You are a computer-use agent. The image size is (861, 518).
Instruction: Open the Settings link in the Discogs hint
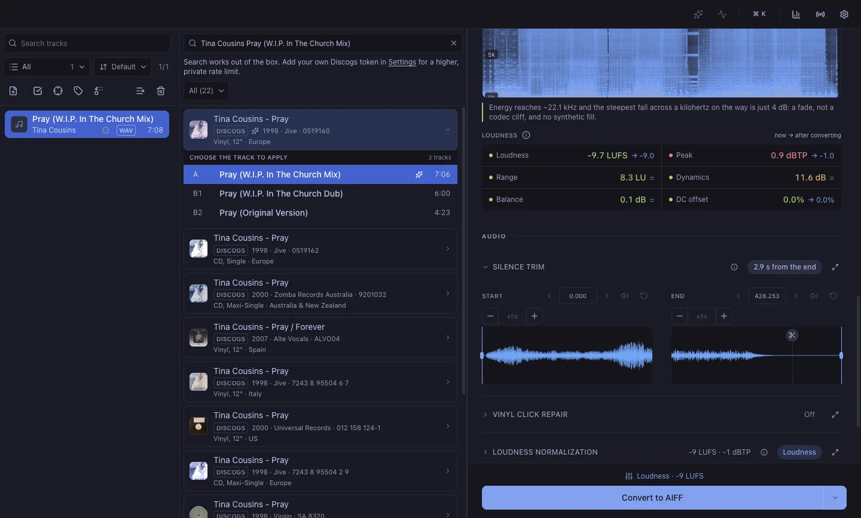pos(402,62)
